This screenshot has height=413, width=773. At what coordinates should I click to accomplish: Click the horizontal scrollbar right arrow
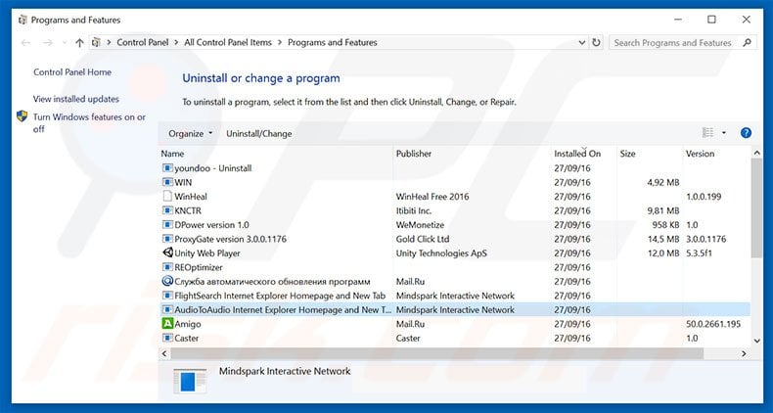pos(745,353)
